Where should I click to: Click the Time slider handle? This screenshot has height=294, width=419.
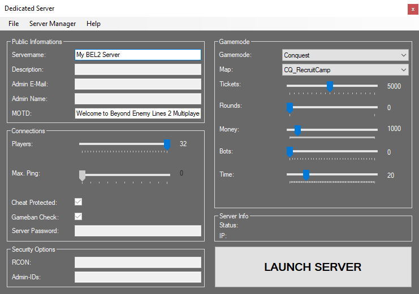(306, 175)
